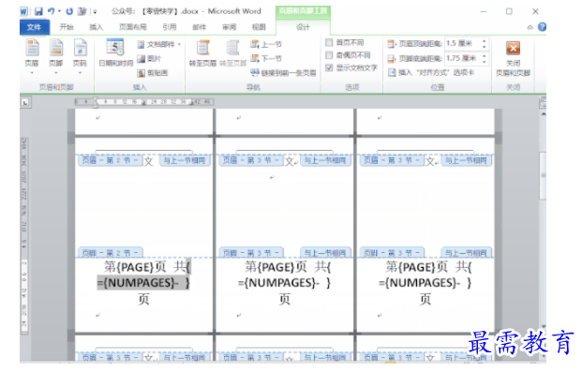This screenshot has width=582, height=372.
Task: Redo the last action
Action: click(x=69, y=11)
